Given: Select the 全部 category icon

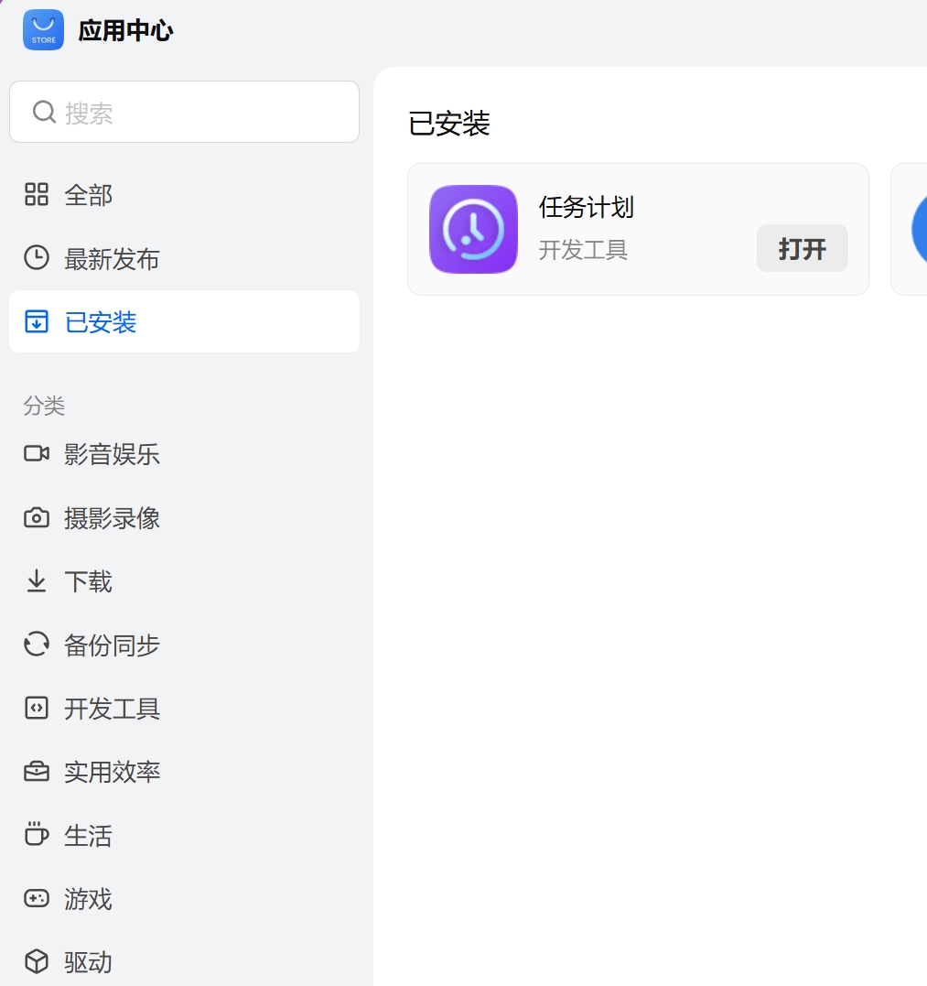Looking at the screenshot, I should point(36,194).
